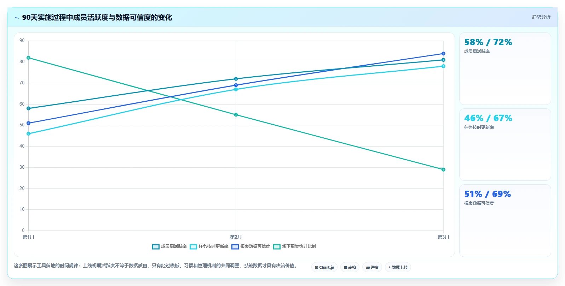
Task: Click the 趋势分析 tag in the header
Action: (x=541, y=17)
